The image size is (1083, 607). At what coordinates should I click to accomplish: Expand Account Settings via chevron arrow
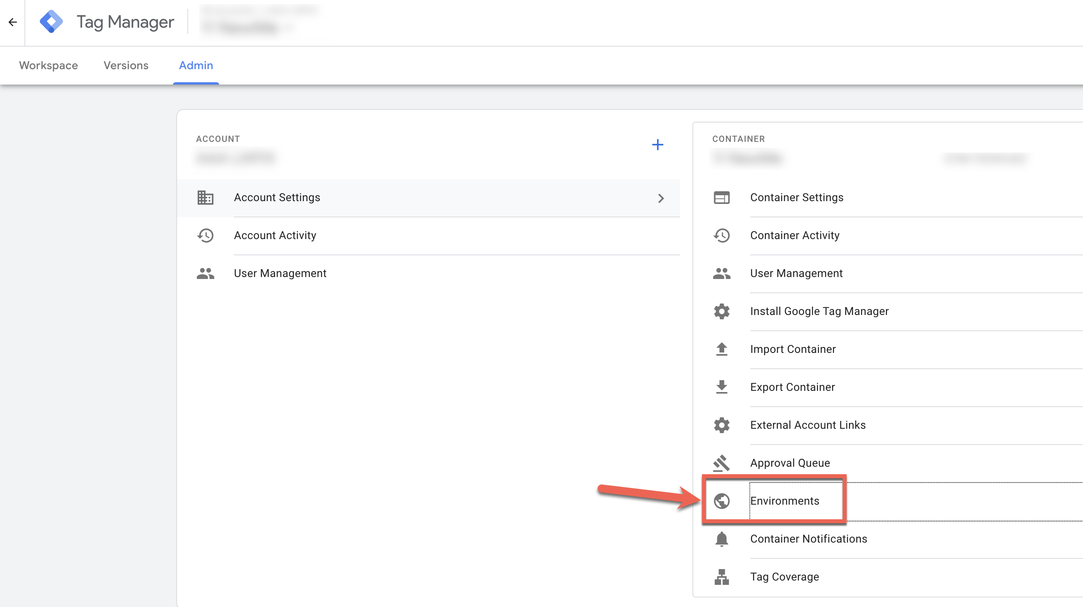pyautogui.click(x=661, y=198)
